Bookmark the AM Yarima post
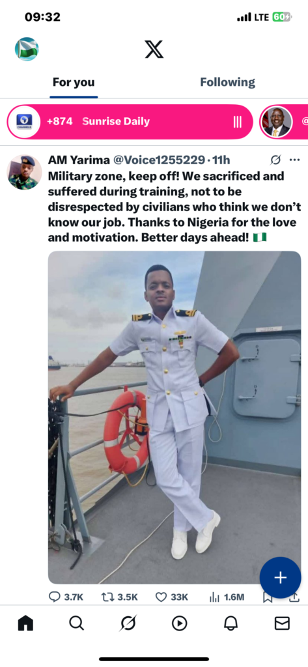 (x=268, y=598)
